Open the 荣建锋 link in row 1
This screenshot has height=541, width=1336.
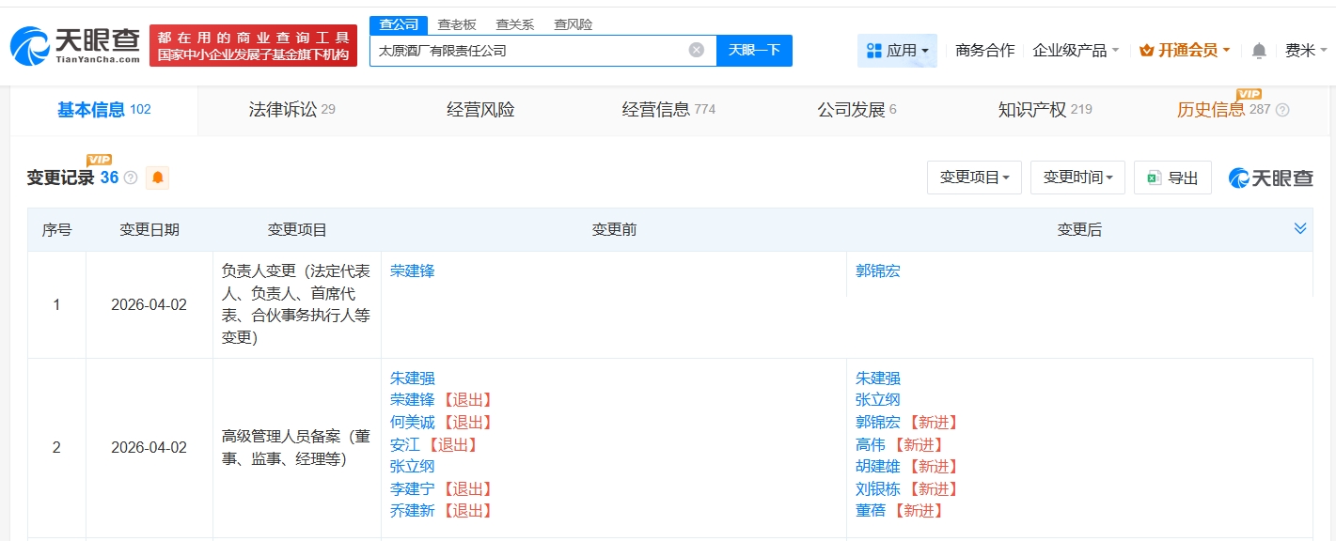(412, 270)
